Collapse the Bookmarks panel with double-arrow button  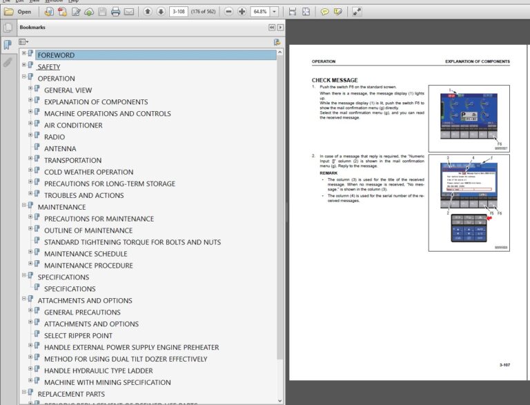coord(272,28)
